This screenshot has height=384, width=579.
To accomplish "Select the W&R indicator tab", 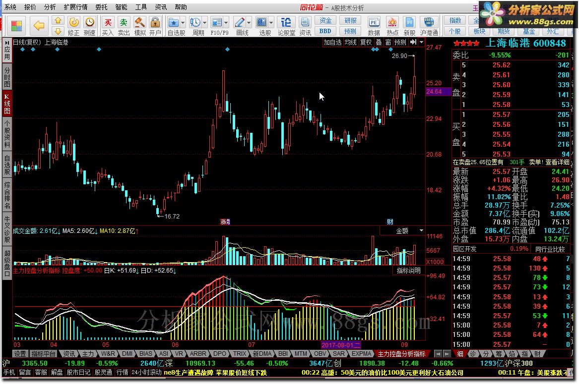I will click(x=108, y=354).
